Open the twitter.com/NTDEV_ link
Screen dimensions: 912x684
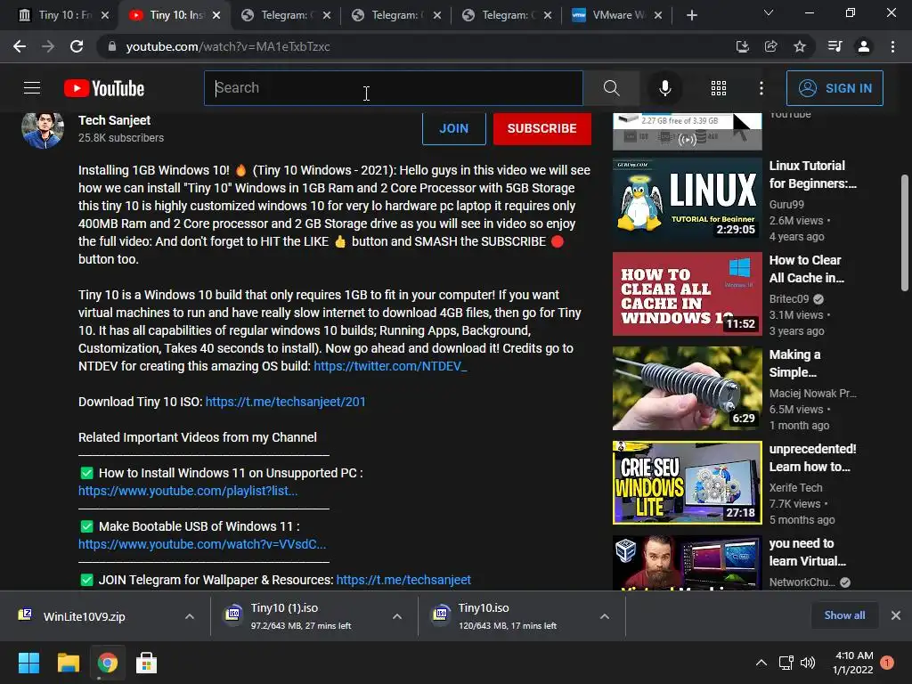[390, 366]
